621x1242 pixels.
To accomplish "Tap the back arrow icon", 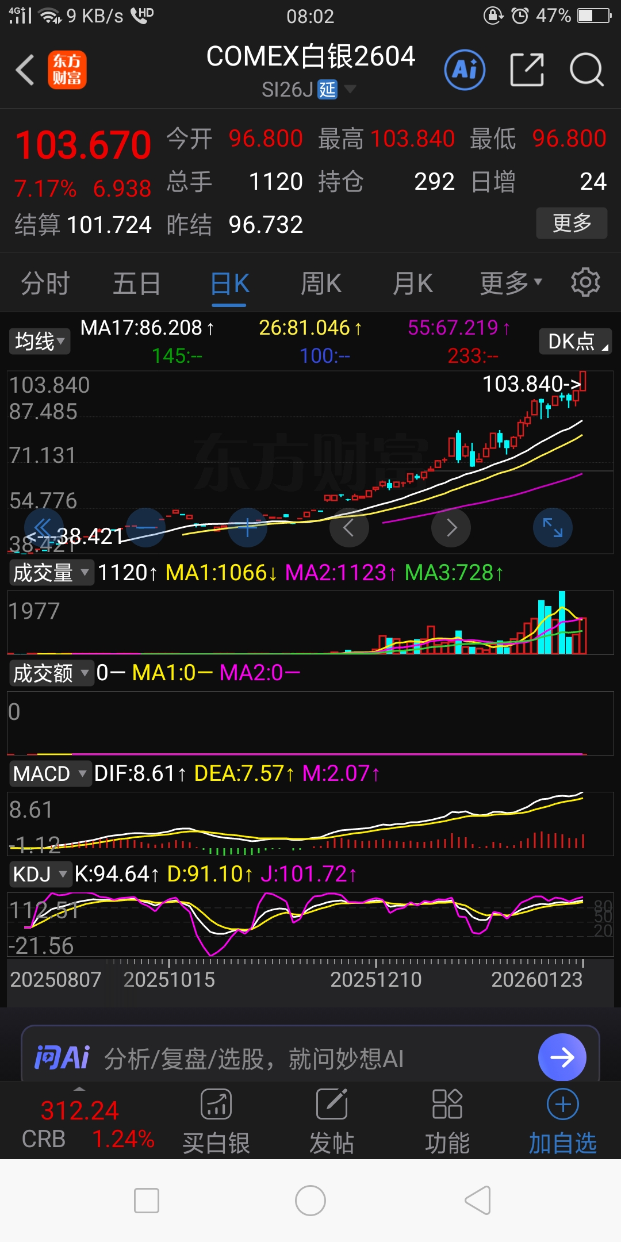I will tap(25, 70).
